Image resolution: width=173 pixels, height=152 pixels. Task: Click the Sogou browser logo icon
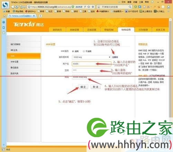point(5,5)
